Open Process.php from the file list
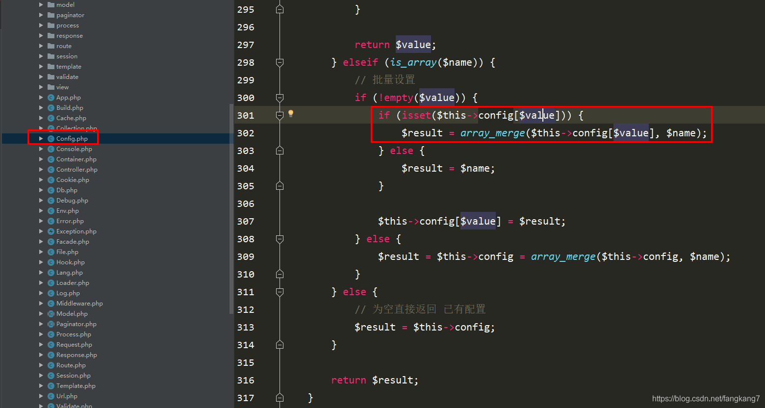 [x=74, y=334]
